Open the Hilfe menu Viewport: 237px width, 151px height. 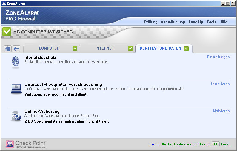pyautogui.click(x=223, y=22)
